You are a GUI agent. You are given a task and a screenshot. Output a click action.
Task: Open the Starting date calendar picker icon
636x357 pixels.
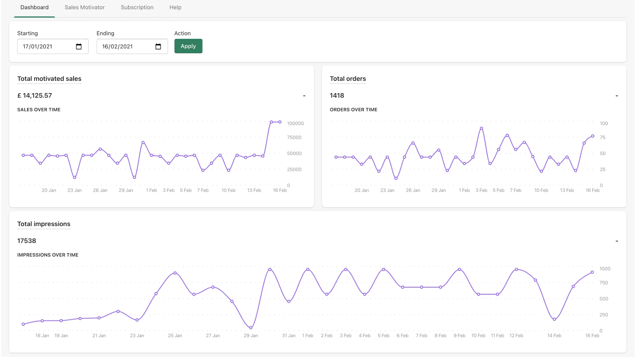[79, 46]
